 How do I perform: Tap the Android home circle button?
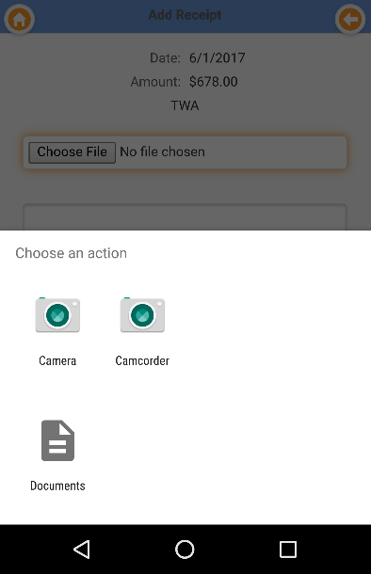(185, 550)
